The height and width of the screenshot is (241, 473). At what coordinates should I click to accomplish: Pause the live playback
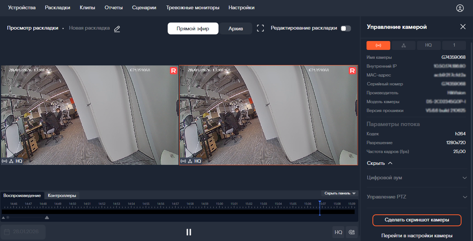pos(189,232)
